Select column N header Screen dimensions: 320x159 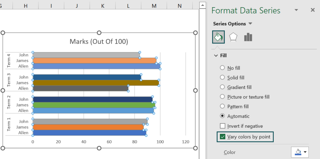pyautogui.click(x=180, y=6)
